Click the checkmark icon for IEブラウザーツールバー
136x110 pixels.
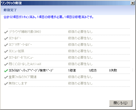pyautogui.click(x=6, y=45)
